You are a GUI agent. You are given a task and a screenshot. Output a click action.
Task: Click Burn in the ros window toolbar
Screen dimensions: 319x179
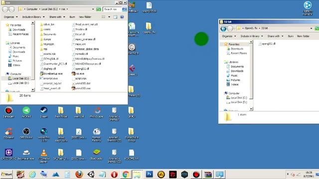click(72, 17)
